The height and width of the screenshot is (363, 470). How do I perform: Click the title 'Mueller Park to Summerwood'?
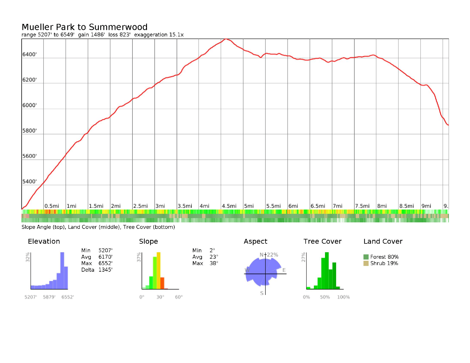coord(85,27)
